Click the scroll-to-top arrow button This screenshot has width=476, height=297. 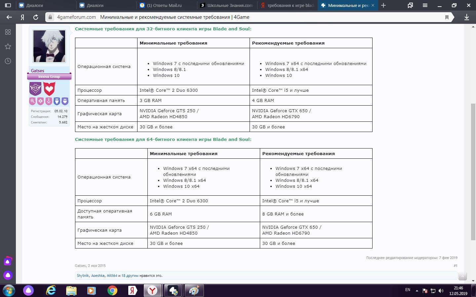tap(462, 276)
